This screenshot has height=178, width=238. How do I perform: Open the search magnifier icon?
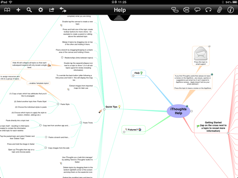(x=29, y=10)
